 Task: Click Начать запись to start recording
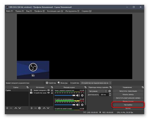(x=128, y=94)
